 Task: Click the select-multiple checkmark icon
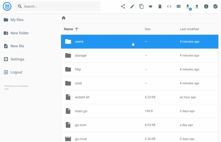click(215, 6)
